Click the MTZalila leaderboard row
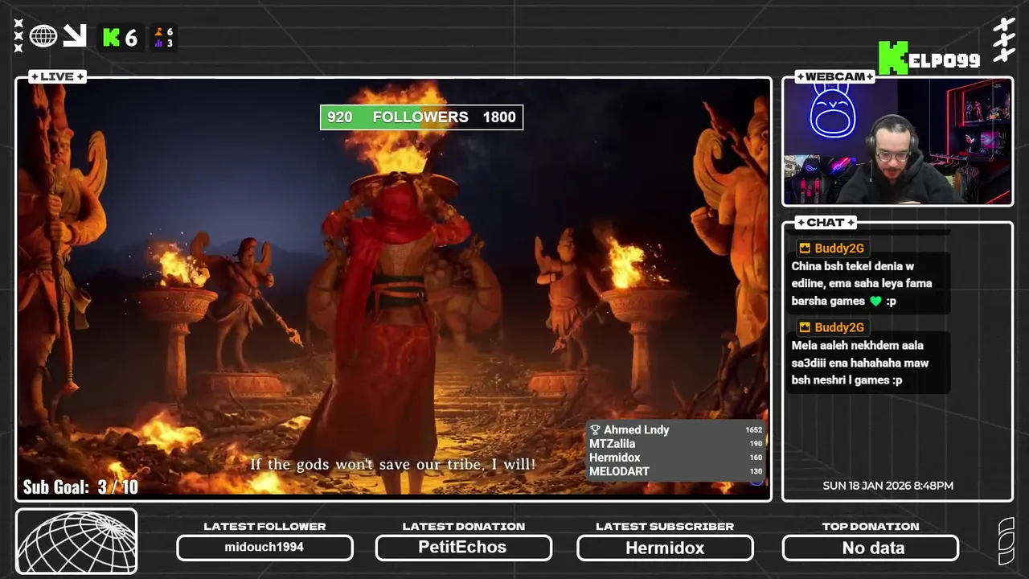 [676, 444]
